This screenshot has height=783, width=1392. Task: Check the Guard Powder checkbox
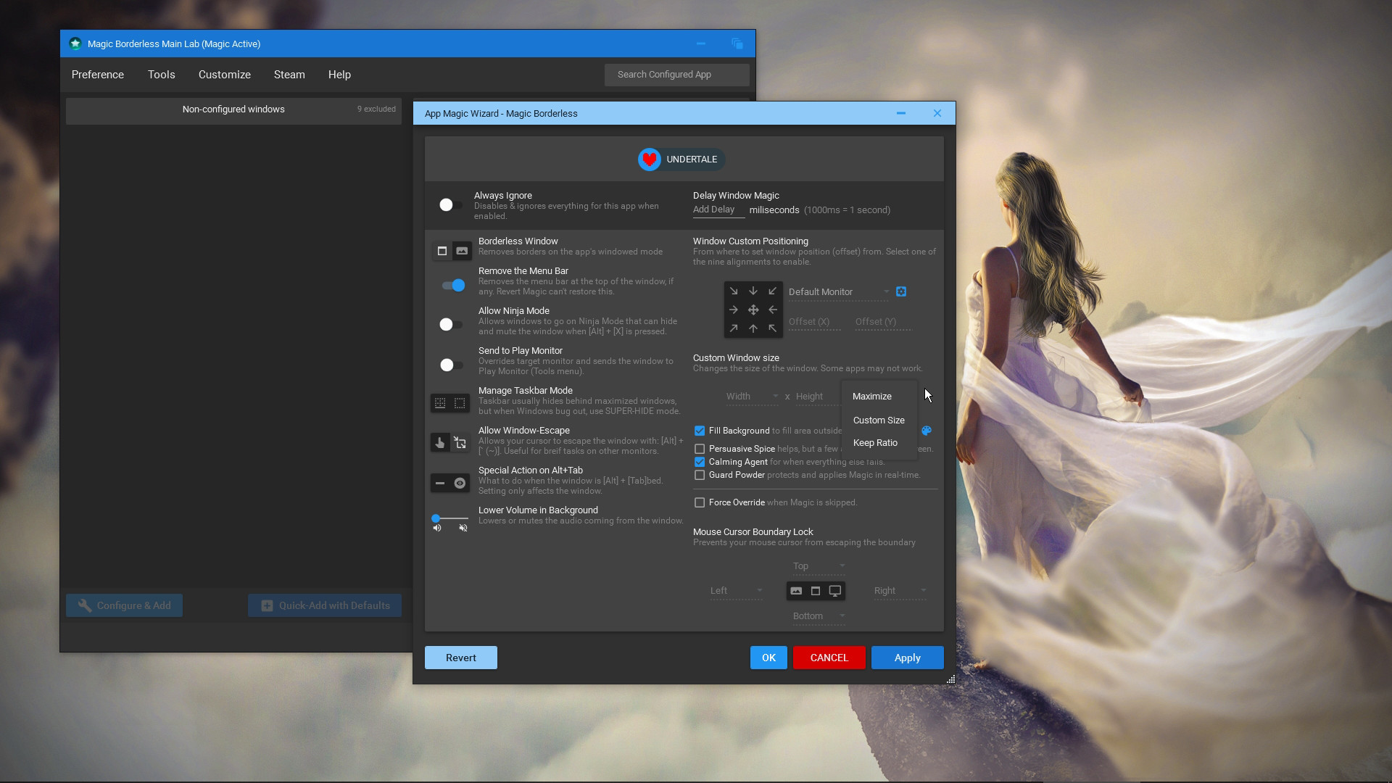[x=700, y=475]
